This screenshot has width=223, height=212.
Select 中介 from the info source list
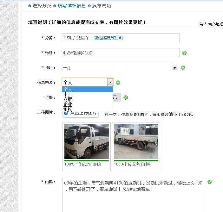[68, 94]
